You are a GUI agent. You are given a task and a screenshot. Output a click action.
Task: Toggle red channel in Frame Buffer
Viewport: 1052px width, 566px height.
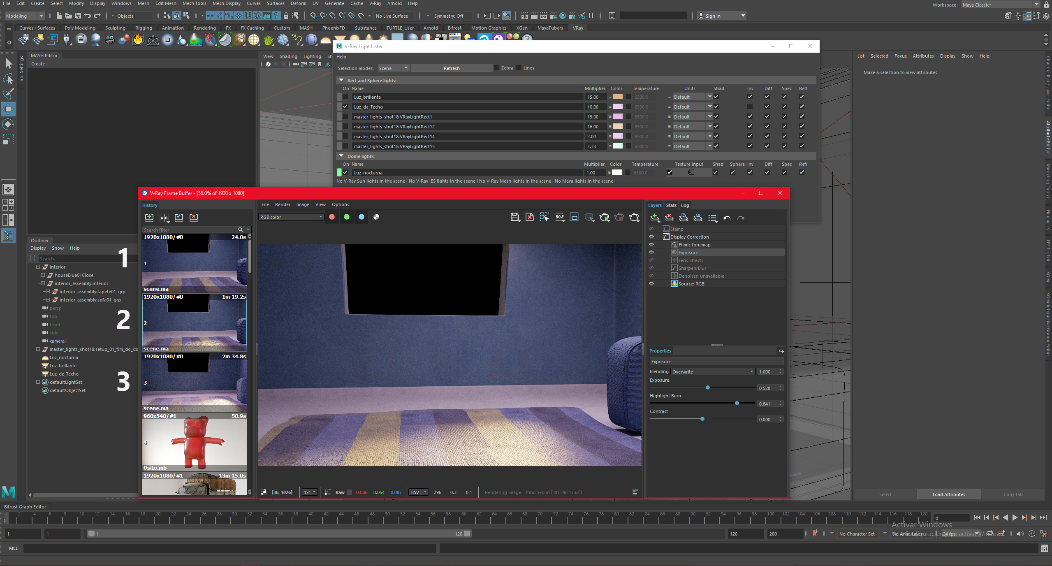[x=332, y=217]
